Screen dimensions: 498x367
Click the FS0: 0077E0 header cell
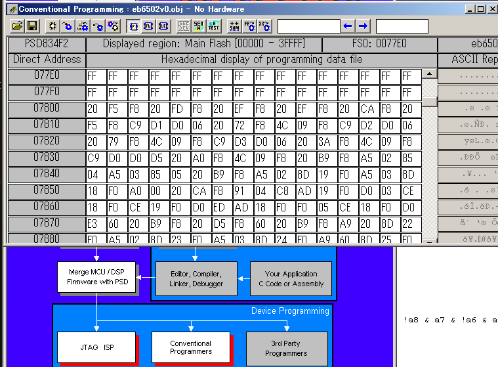tap(379, 44)
